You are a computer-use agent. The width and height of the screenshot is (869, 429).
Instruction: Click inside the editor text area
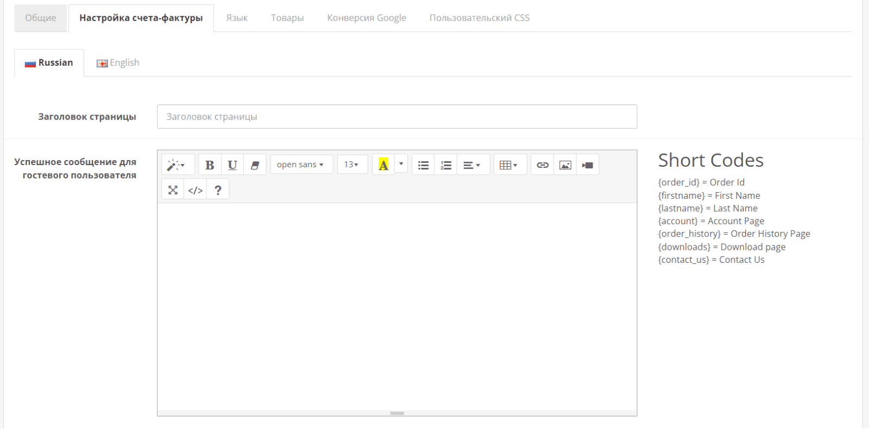(x=397, y=307)
